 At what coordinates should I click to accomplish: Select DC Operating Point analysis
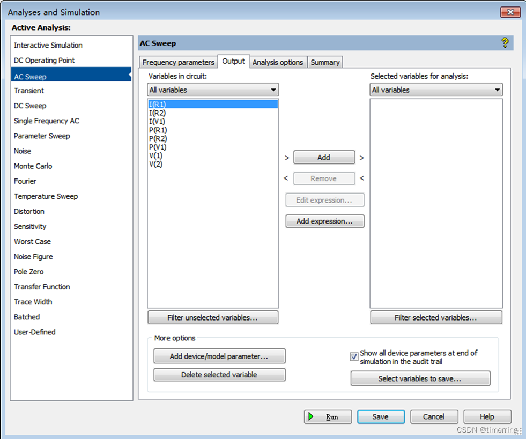coord(45,61)
